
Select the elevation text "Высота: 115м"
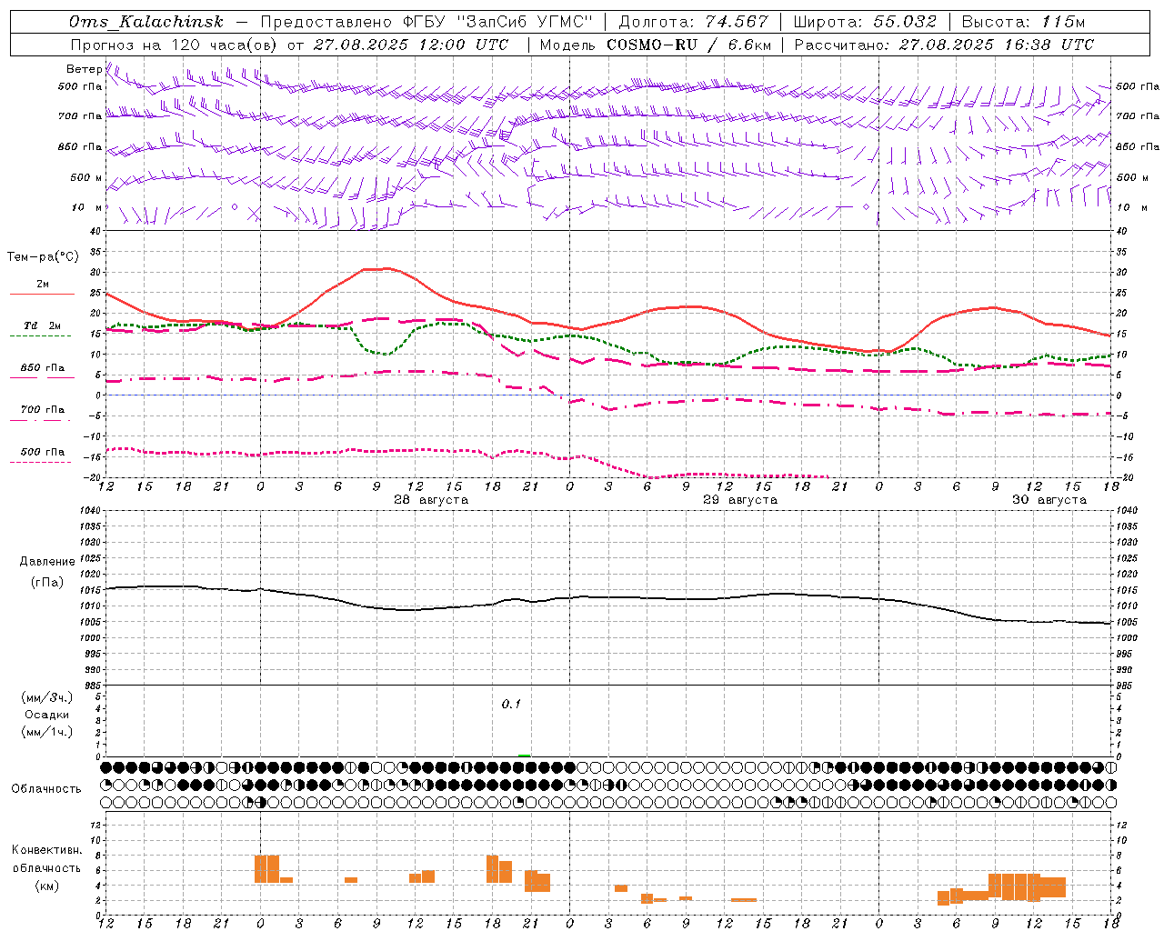1023,22
